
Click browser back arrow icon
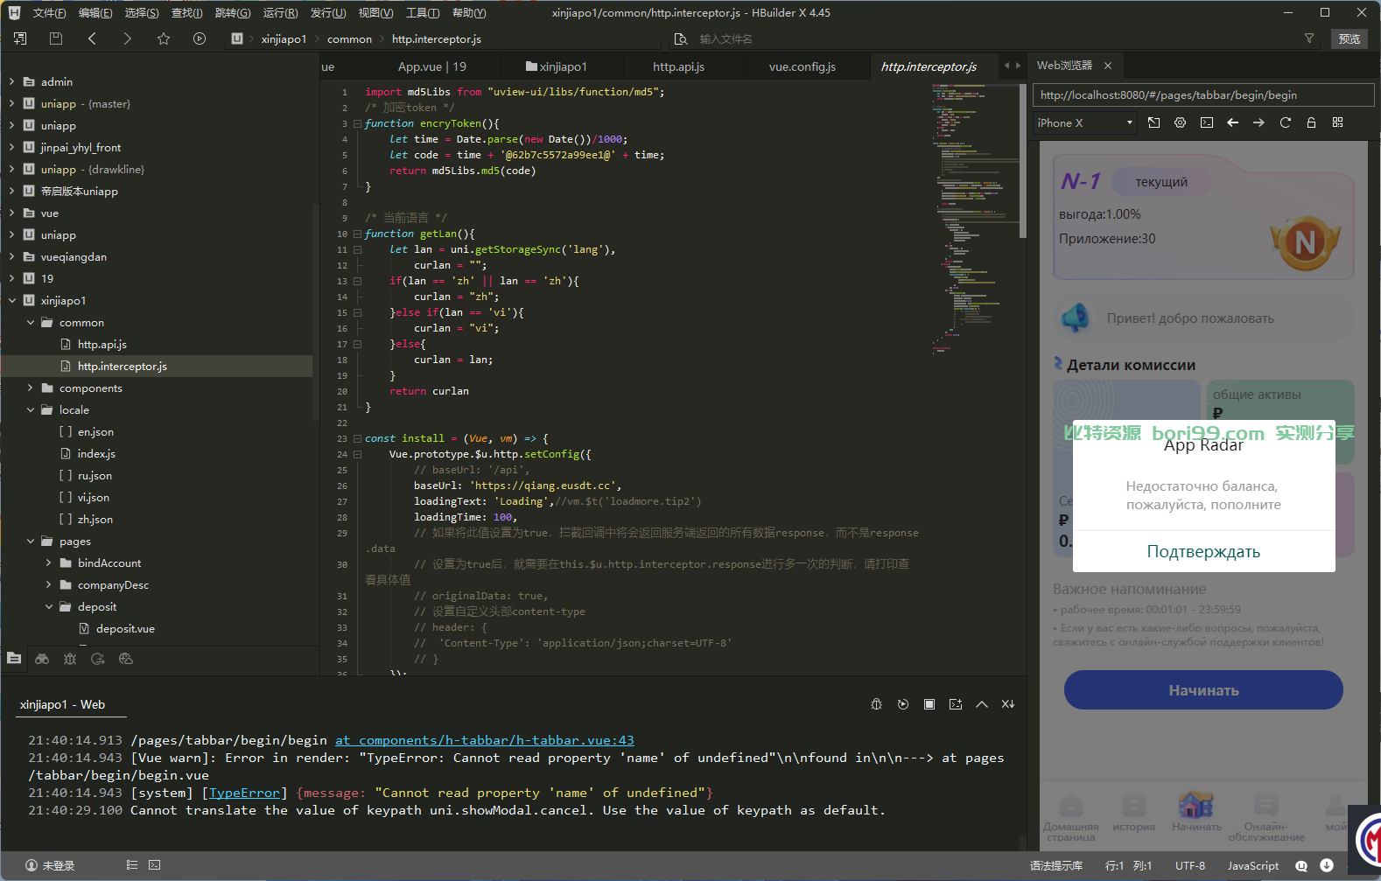pos(1232,122)
